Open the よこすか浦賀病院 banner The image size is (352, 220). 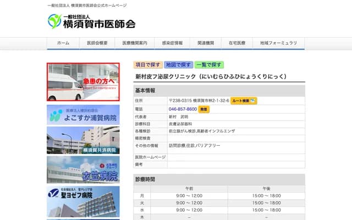(83, 113)
